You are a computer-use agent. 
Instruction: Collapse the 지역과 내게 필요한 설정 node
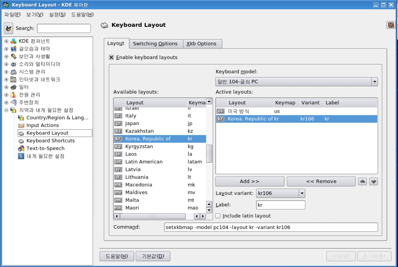point(6,110)
